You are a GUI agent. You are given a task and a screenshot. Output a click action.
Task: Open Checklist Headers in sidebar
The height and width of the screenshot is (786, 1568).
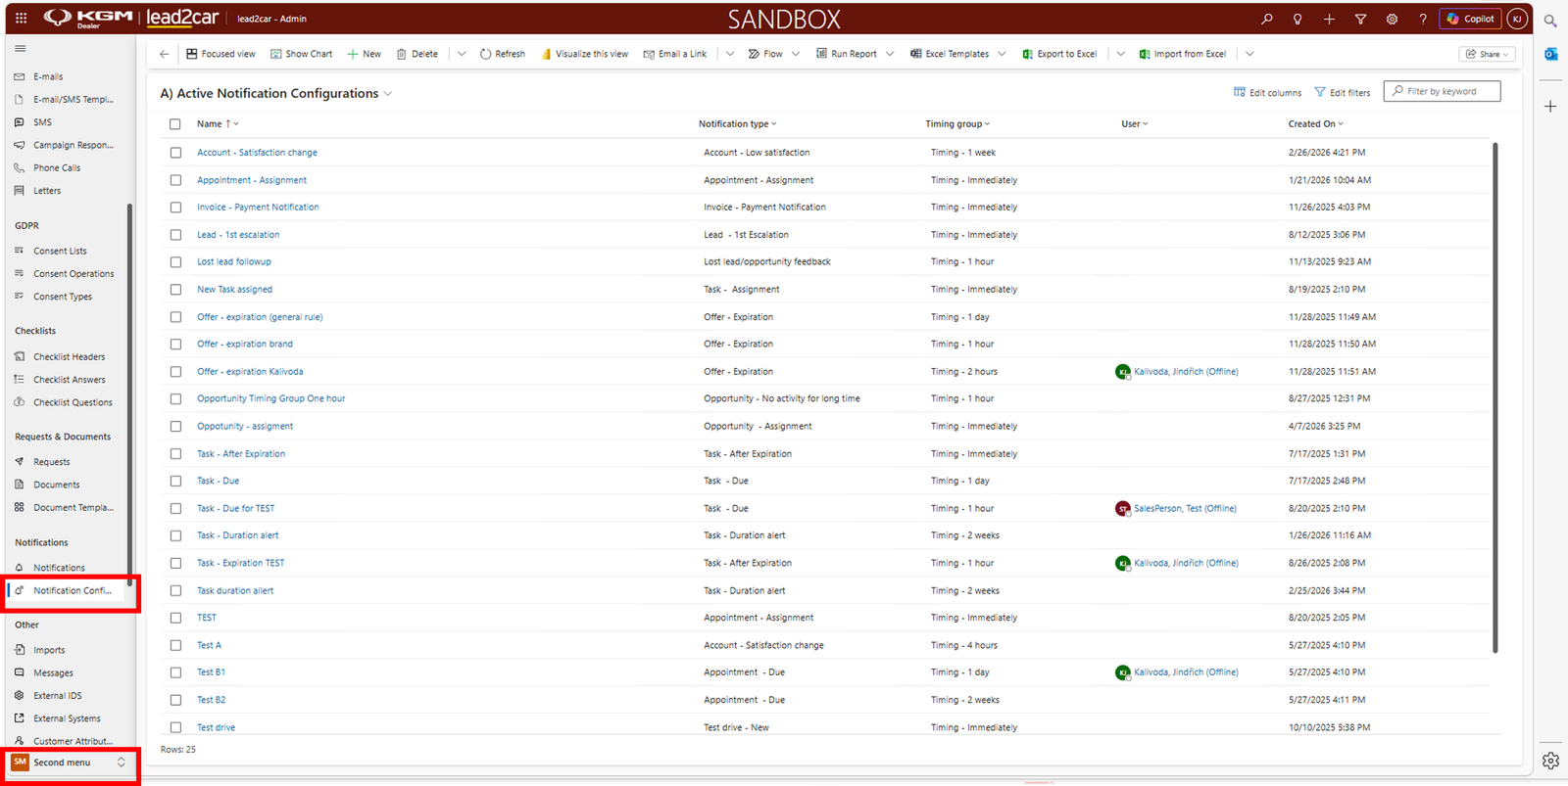(69, 357)
